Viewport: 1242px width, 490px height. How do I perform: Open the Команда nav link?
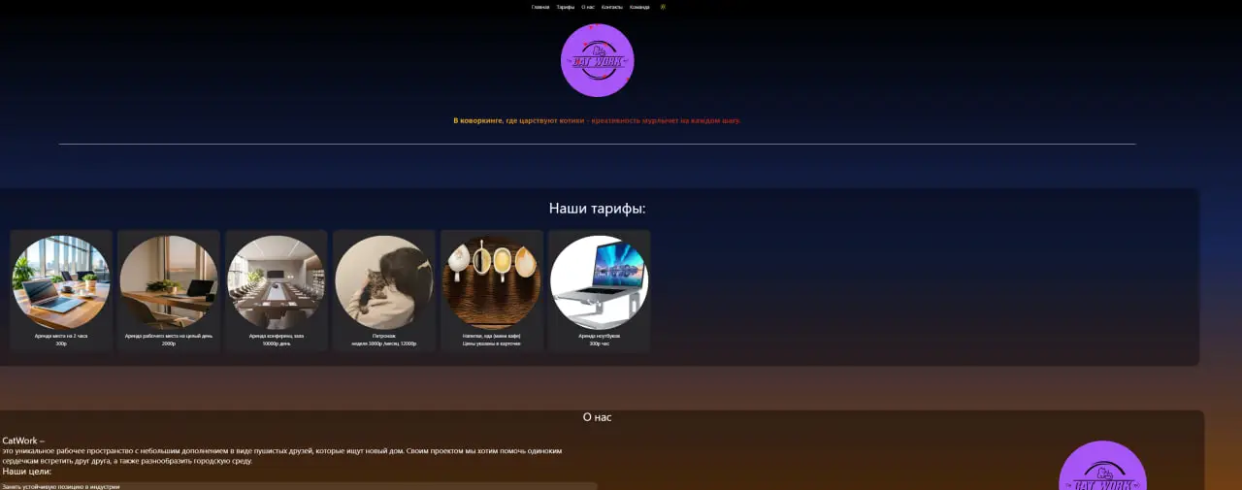pos(639,7)
